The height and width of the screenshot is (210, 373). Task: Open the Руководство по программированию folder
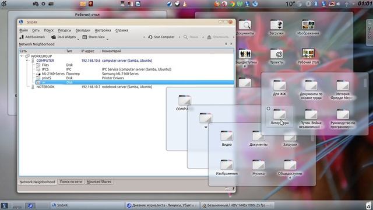coord(343,118)
